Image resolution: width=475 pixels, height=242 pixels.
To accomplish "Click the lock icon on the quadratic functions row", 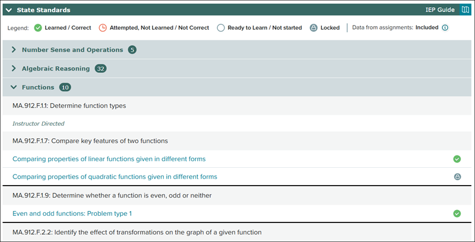I will (457, 177).
